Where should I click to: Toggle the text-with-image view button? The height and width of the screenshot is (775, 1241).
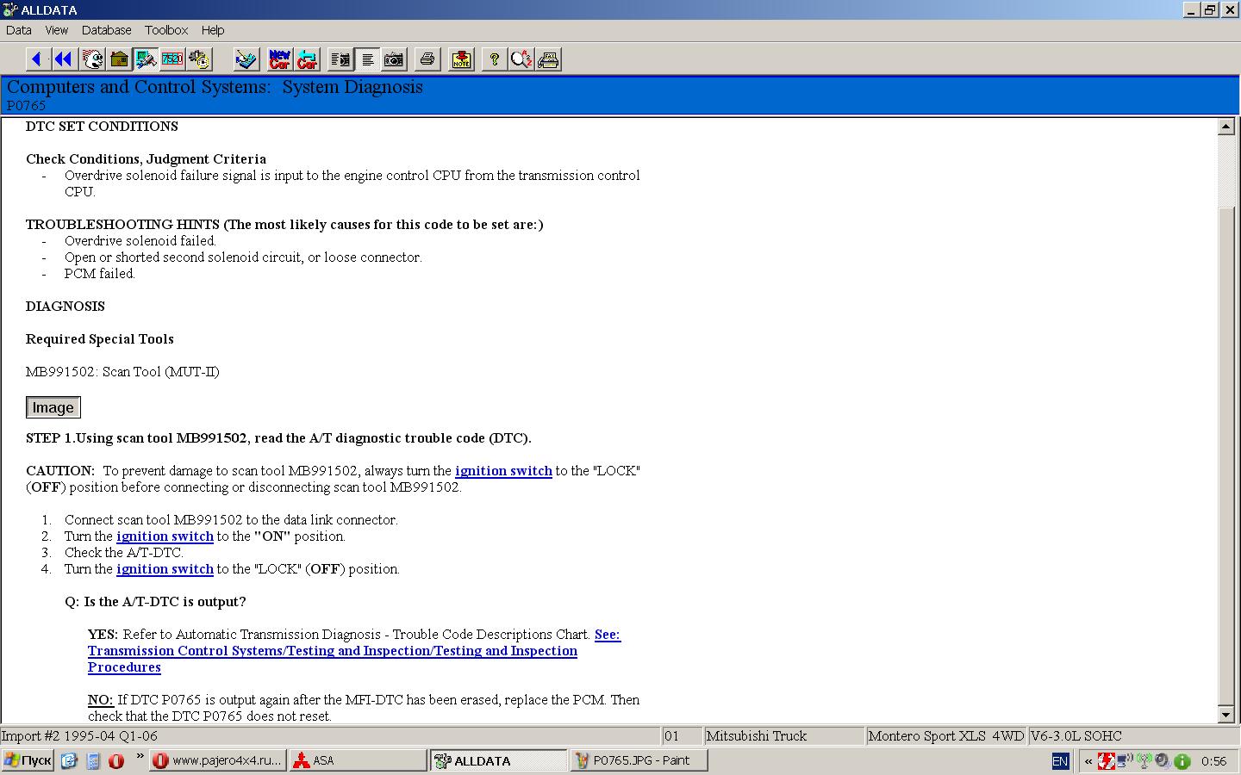pyautogui.click(x=341, y=59)
